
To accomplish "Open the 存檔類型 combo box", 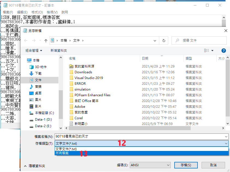I will point(141,144).
